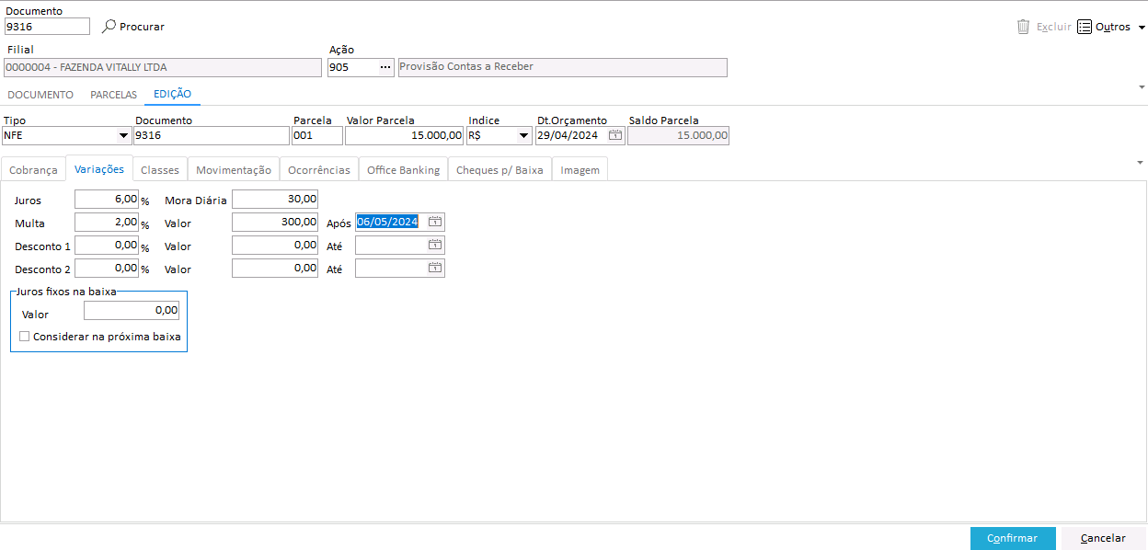1148x550 pixels.
Task: Click the Multa Após date 06/05/2024
Action: coord(388,222)
